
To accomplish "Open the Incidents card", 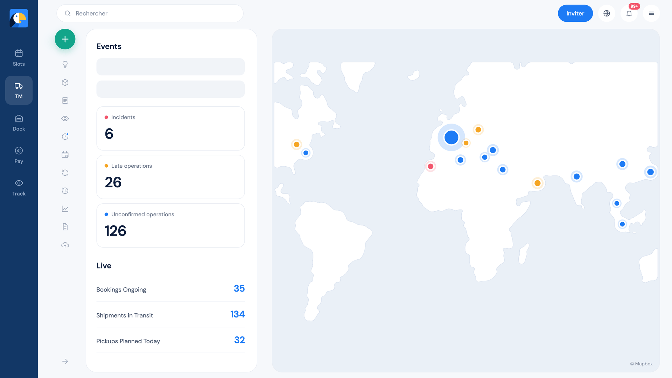I will (x=170, y=128).
